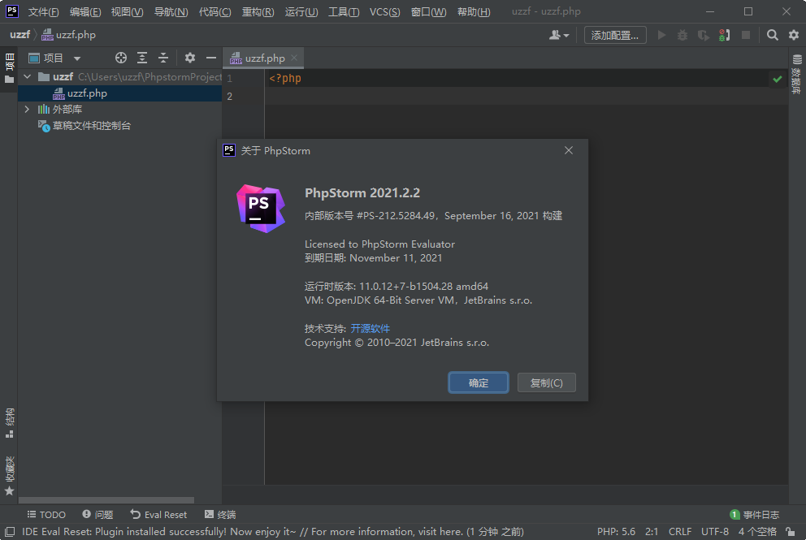Click the green Run triangle icon
This screenshot has width=806, height=540.
(661, 35)
